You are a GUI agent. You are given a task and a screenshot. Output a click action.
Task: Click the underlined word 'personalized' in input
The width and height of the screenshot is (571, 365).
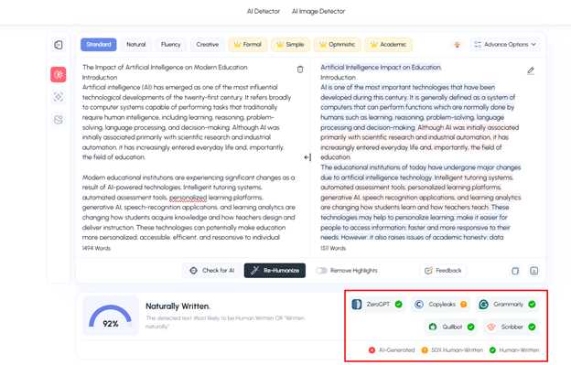click(188, 198)
